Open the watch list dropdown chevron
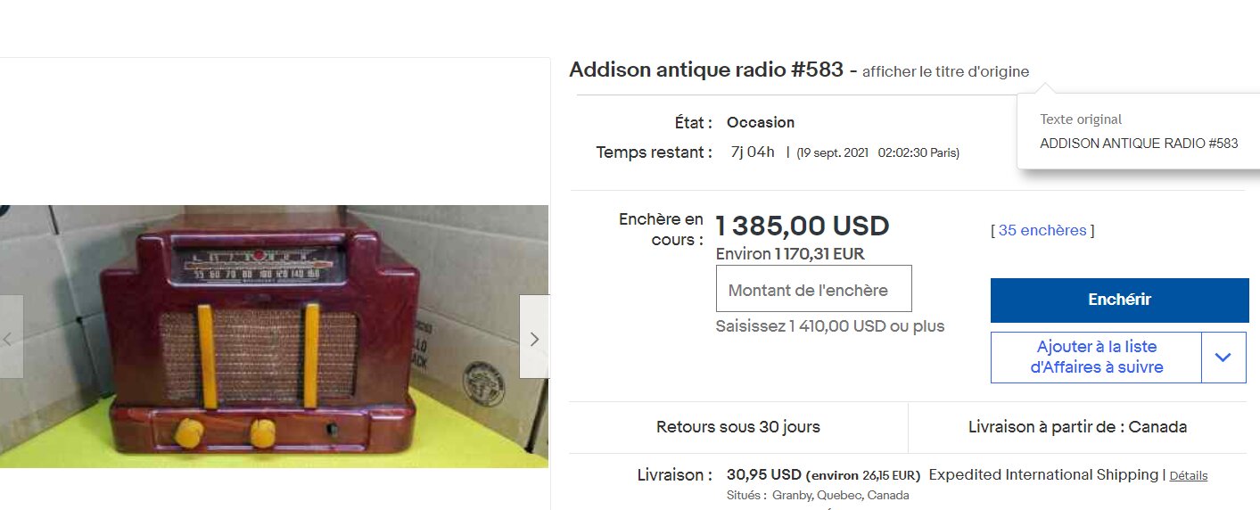Screen dimensions: 1260x510 (x=1223, y=358)
